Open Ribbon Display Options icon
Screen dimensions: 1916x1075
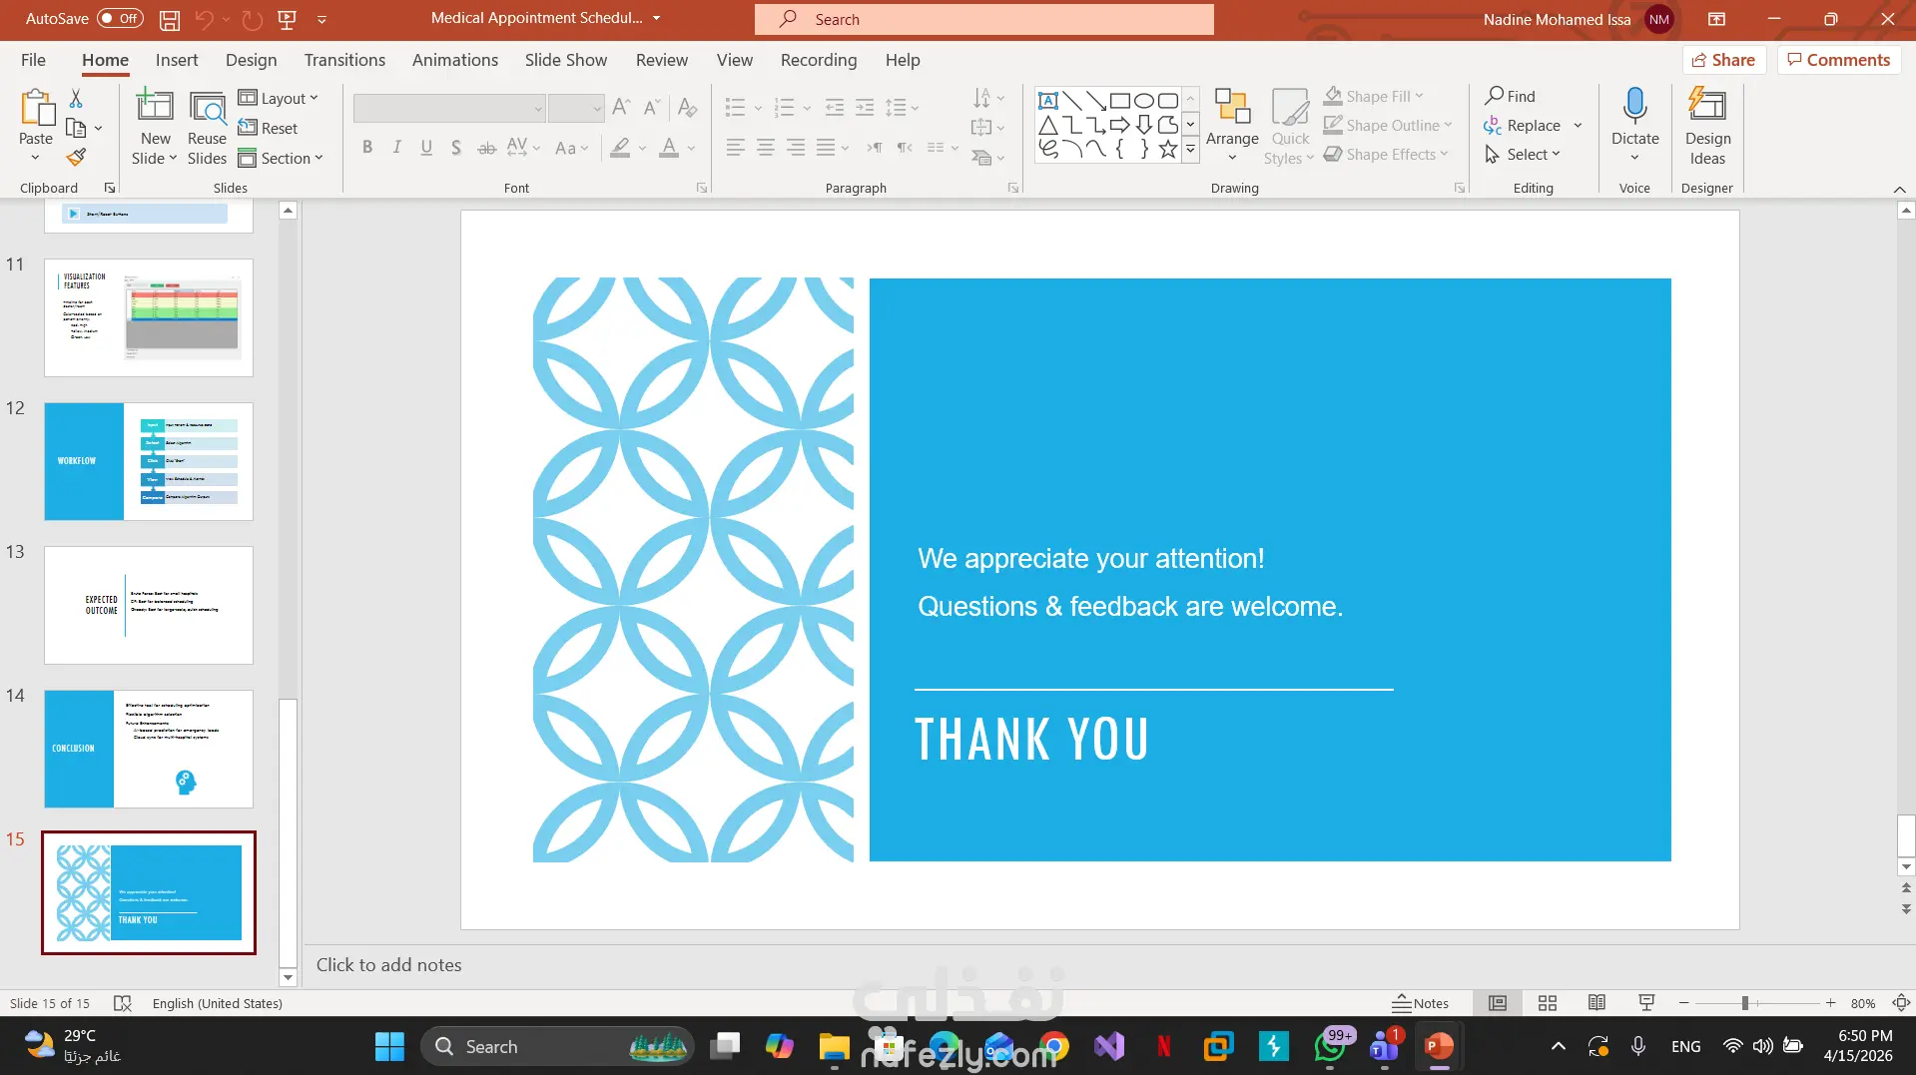pyautogui.click(x=1716, y=19)
